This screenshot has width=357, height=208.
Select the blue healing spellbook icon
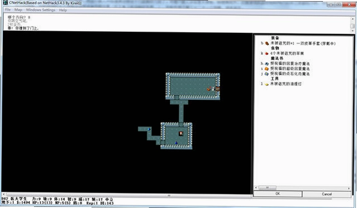point(266,64)
